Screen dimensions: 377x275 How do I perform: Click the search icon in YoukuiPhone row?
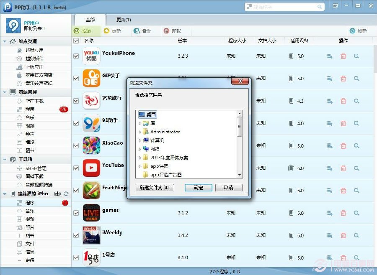[x=356, y=56]
